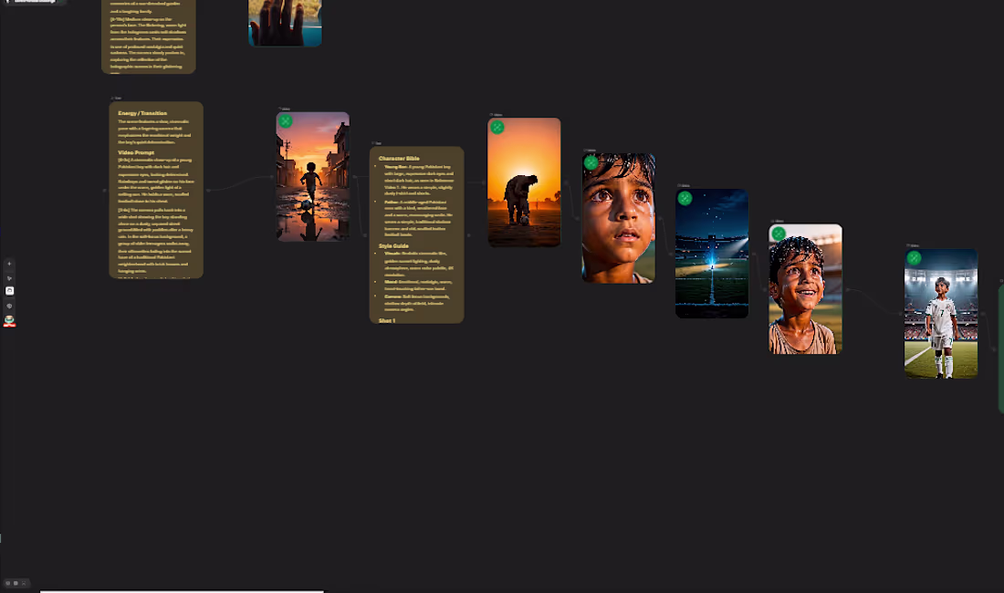
Task: Click the add node plus icon in left toolbar
Action: click(9, 264)
